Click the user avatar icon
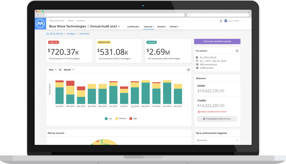 point(226,21)
